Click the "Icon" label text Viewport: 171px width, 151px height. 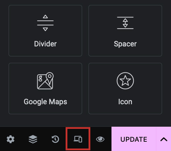point(125,102)
